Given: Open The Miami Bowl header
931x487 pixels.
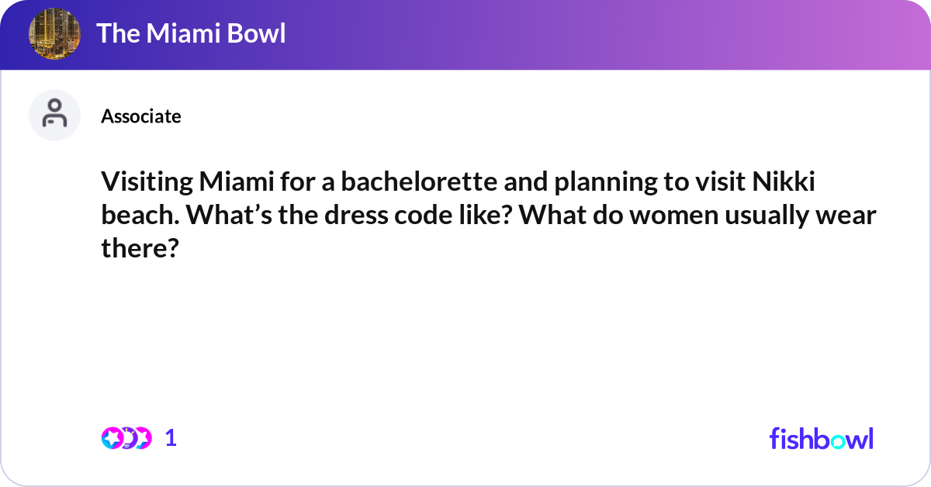Looking at the screenshot, I should point(191,33).
